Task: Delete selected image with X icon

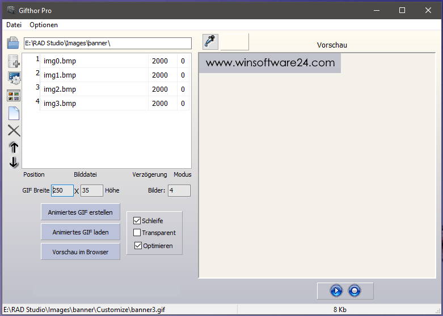Action: pos(14,131)
